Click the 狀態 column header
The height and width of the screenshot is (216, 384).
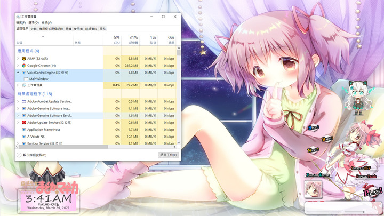point(88,39)
